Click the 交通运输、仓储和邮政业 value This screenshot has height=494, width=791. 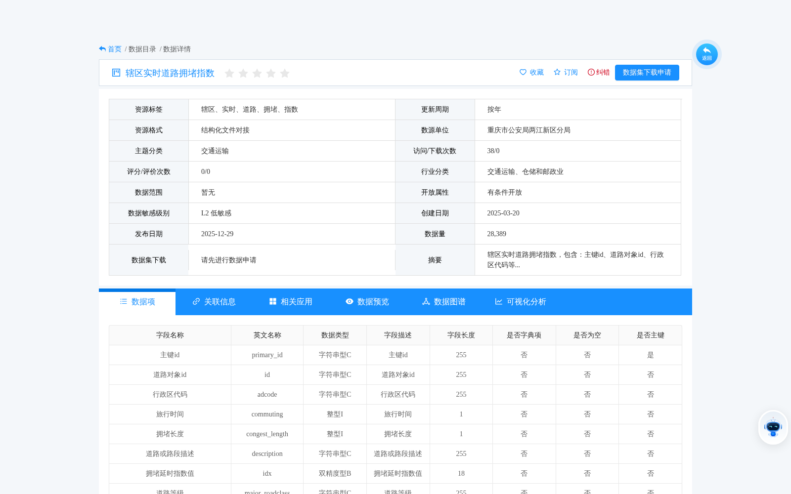[x=526, y=172]
